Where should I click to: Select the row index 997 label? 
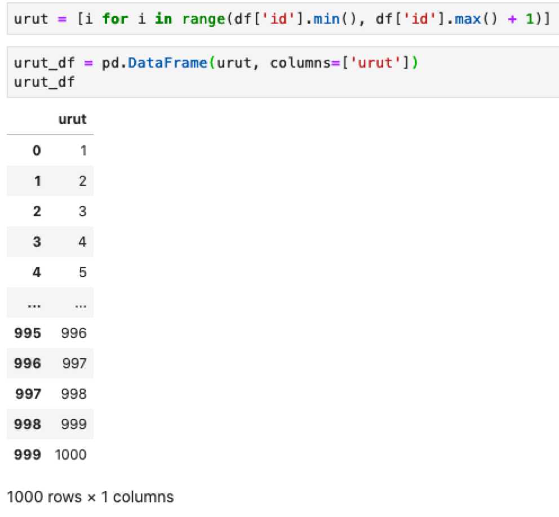(28, 394)
